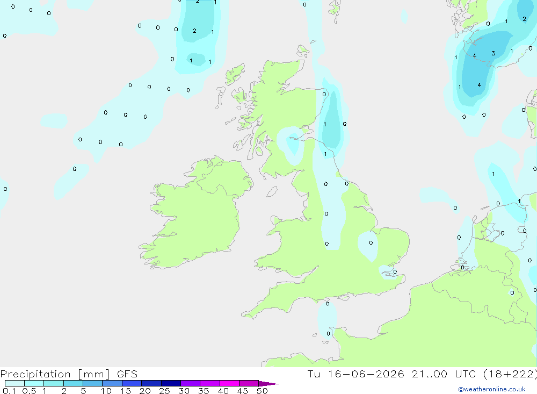Pick the 20–25 mm dark navy legend swatch
This screenshot has height=394, width=537.
[x=171, y=383]
